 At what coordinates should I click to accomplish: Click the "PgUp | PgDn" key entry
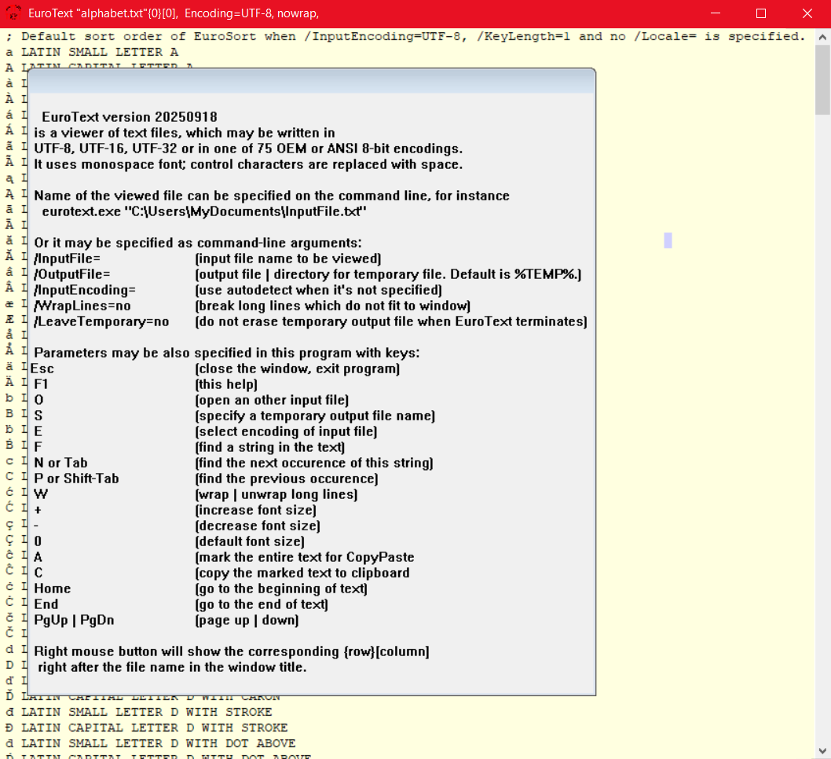click(74, 620)
